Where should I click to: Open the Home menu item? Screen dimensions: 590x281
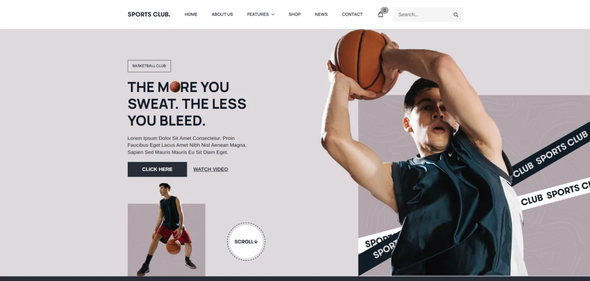pyautogui.click(x=191, y=14)
